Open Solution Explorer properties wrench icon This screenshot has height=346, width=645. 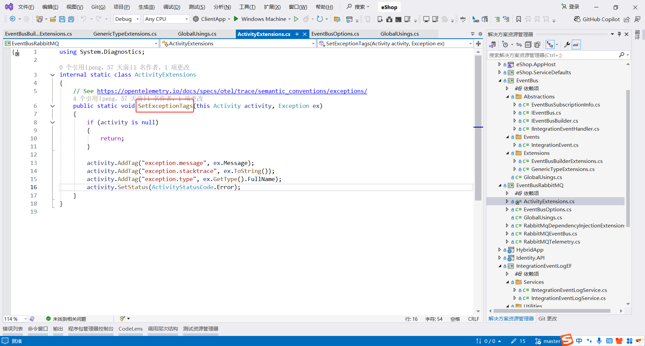(x=567, y=45)
